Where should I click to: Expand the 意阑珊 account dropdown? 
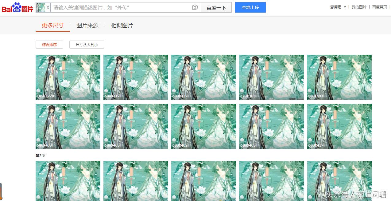[338, 7]
